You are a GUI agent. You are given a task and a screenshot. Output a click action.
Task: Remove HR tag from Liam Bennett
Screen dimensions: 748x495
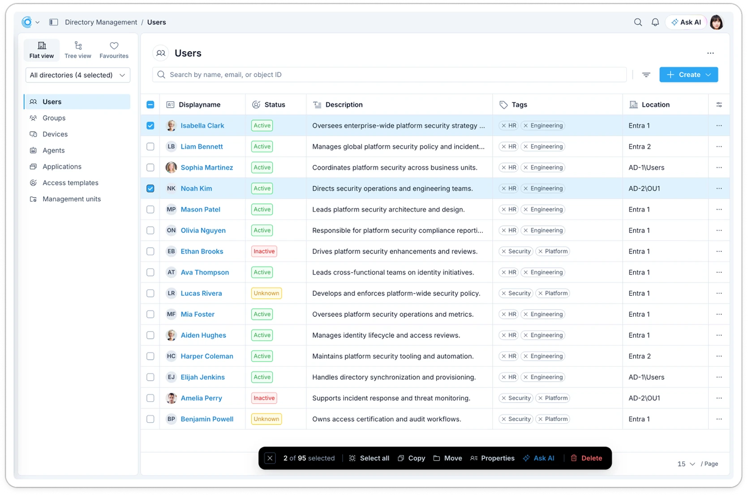click(504, 146)
